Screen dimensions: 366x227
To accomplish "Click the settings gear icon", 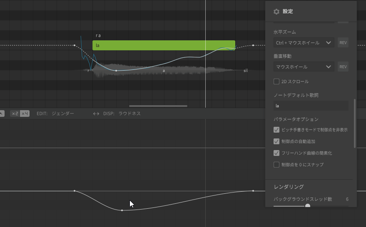I will click(x=276, y=12).
